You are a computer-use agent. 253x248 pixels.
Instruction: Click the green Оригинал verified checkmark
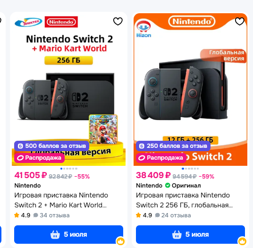click(168, 185)
